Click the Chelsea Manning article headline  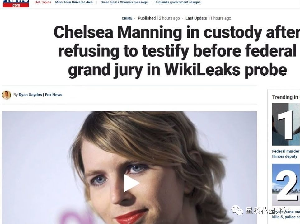177,51
